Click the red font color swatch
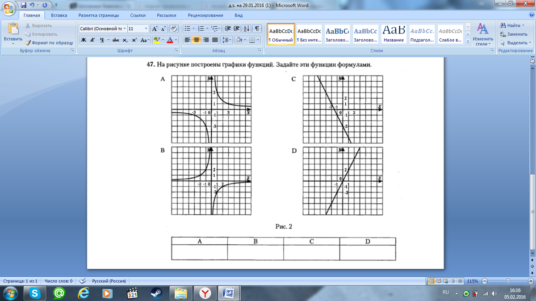 pos(170,40)
